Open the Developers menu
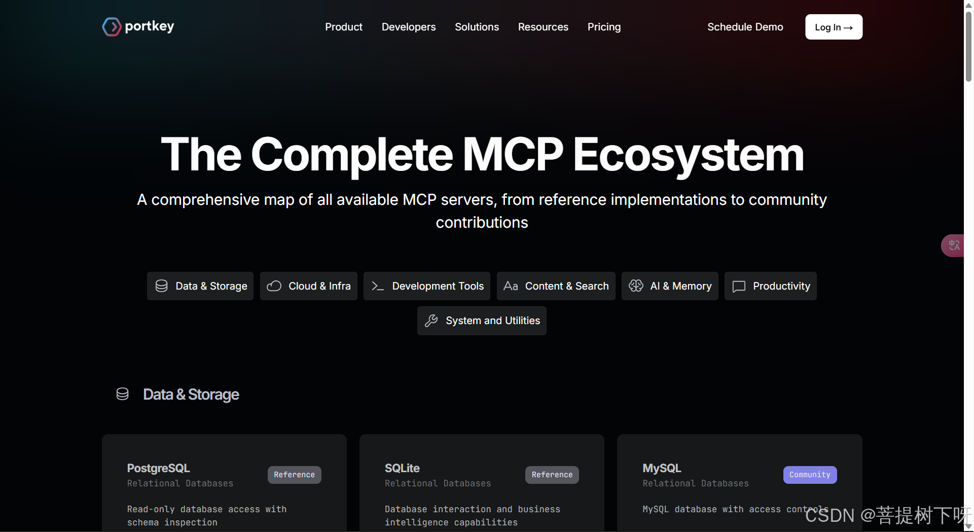The height and width of the screenshot is (532, 974). click(x=409, y=27)
